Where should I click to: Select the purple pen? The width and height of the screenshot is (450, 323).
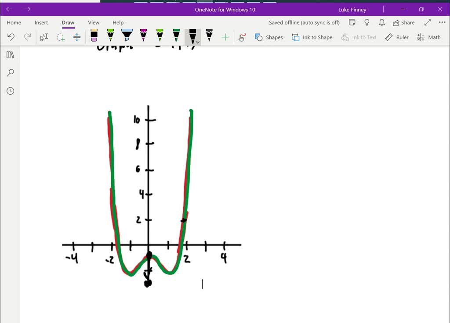pyautogui.click(x=143, y=37)
